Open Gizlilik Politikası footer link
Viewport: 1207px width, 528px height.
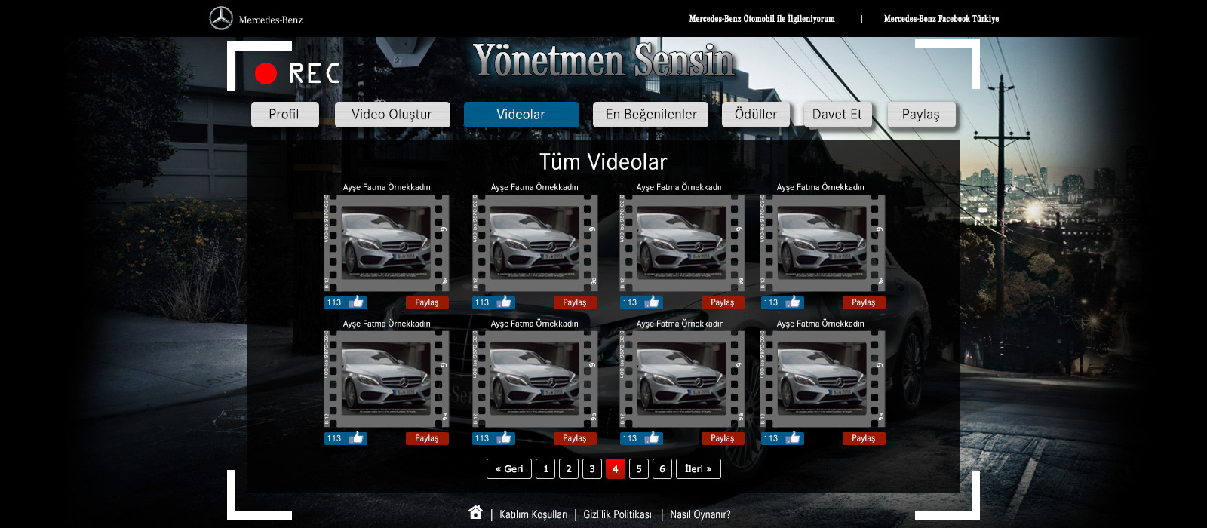[617, 514]
